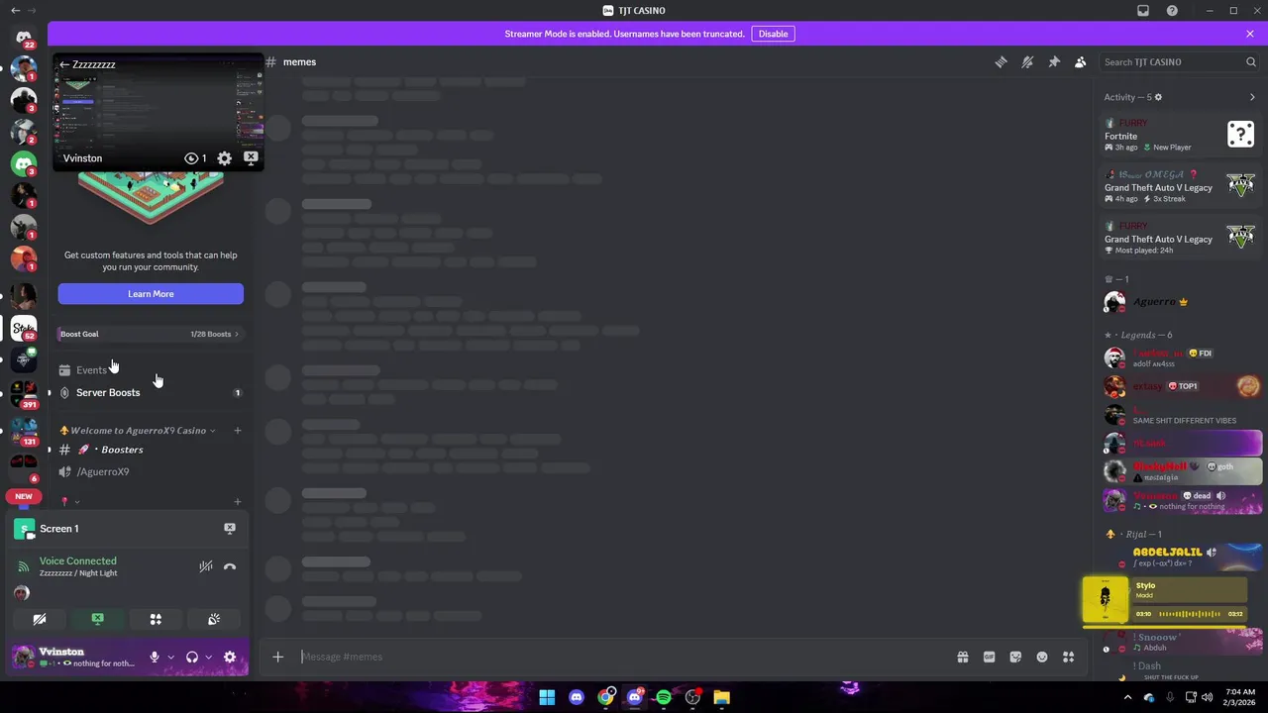Stop sharing Screen 1 stream
This screenshot has height=713, width=1268.
click(230, 529)
